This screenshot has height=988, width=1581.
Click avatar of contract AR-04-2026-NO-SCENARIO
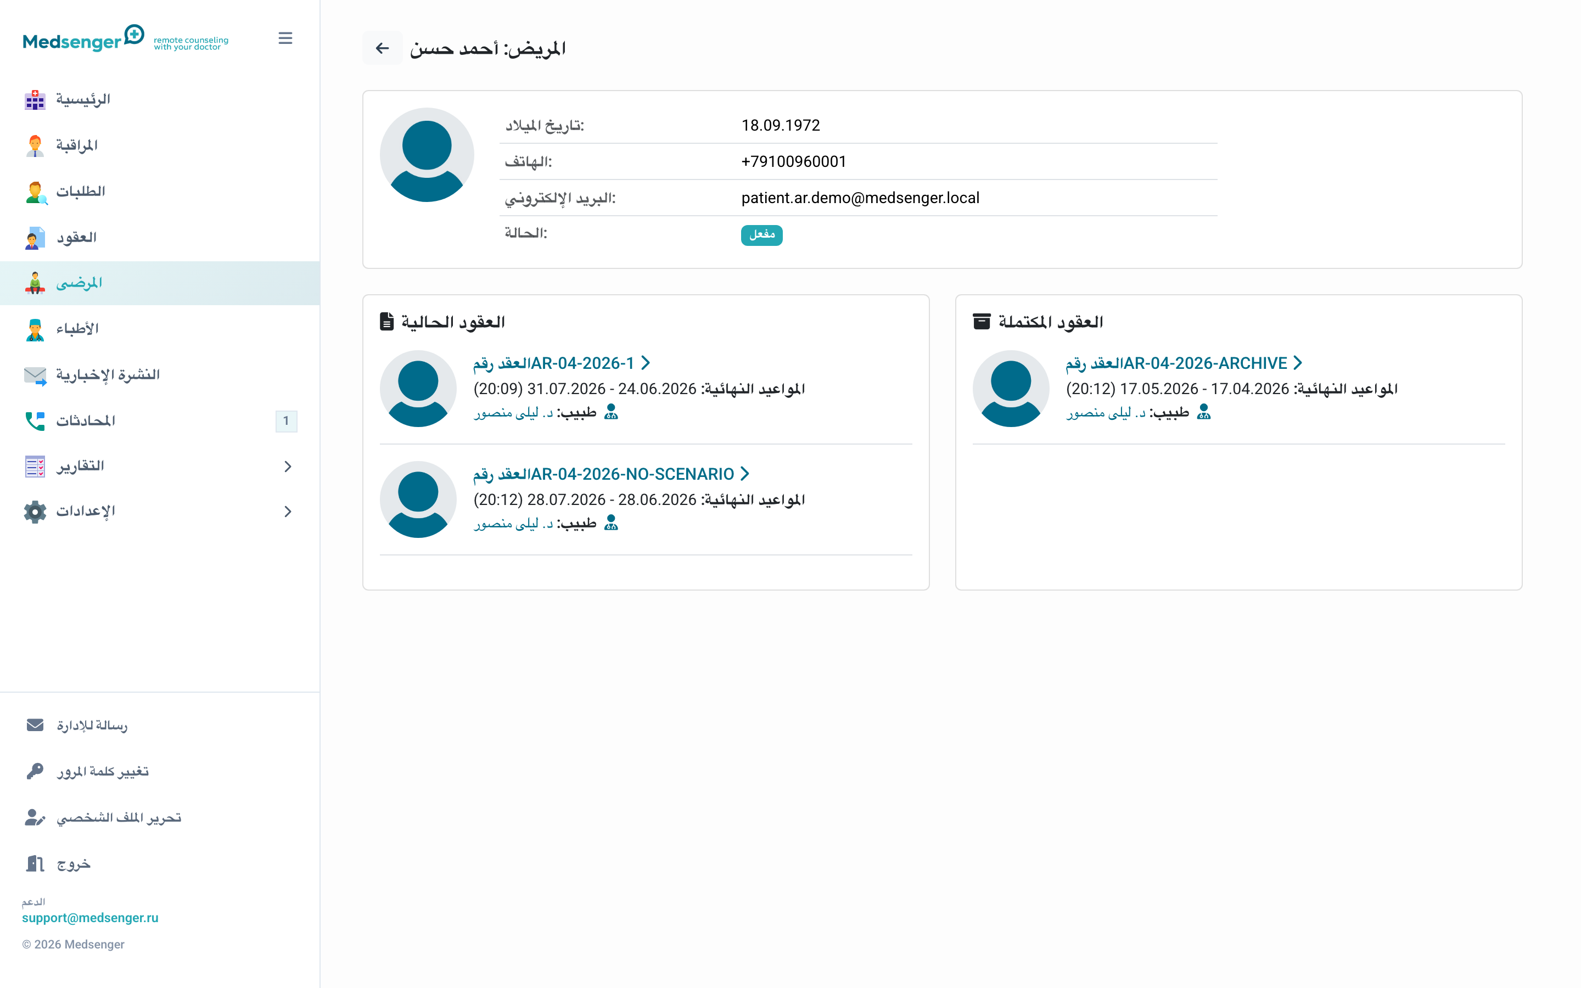pyautogui.click(x=418, y=500)
